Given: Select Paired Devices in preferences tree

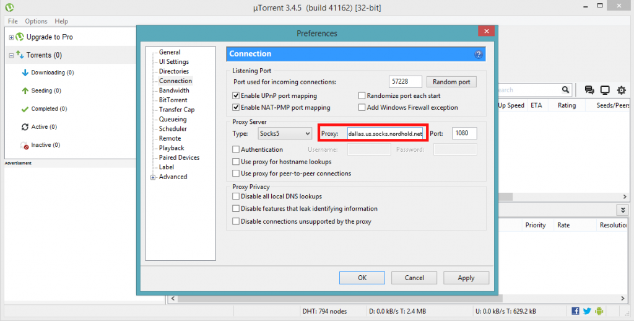Looking at the screenshot, I should 179,157.
